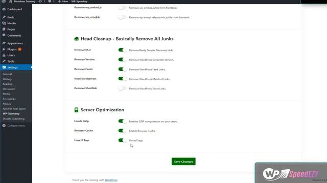327x183 pixels.
Task: Click the Plugins sidebar icon
Action: [4, 49]
